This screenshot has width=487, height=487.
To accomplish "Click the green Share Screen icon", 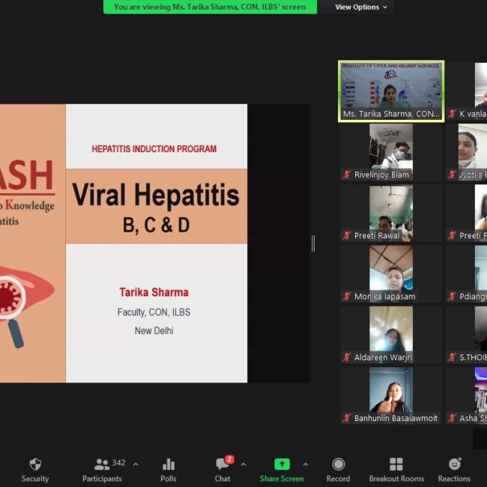I will click(282, 465).
